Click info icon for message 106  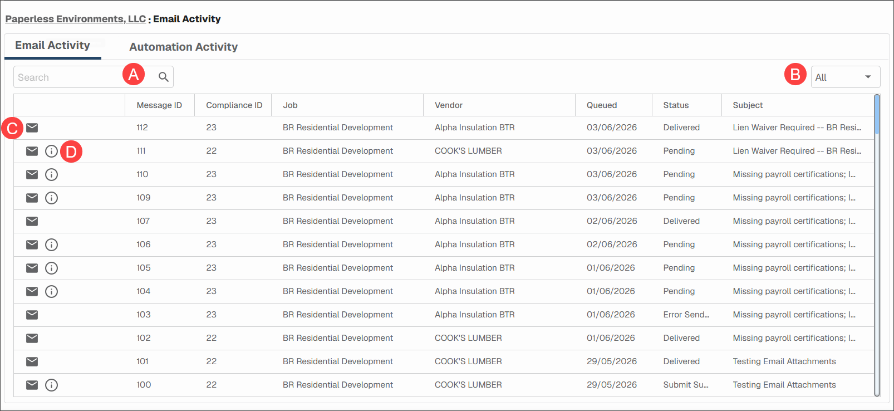pos(51,244)
